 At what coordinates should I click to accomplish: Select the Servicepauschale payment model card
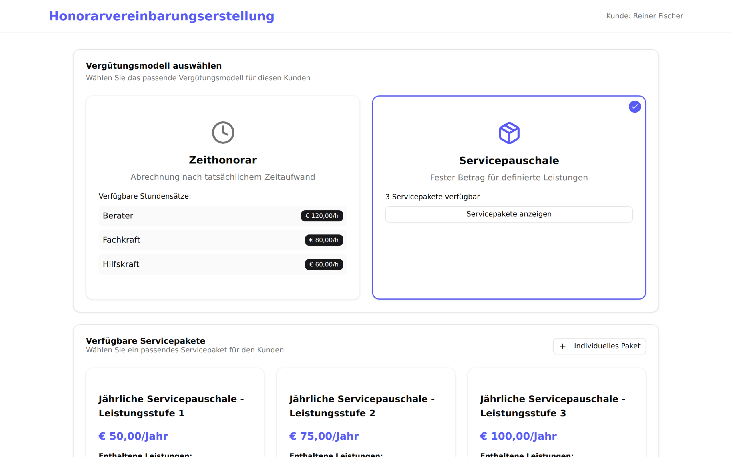tap(509, 198)
